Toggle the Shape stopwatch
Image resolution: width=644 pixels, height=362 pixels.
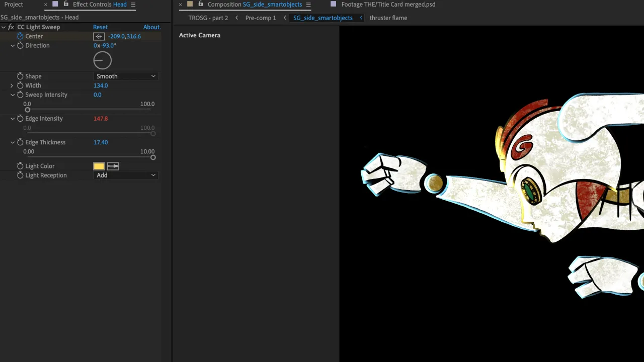coord(20,76)
